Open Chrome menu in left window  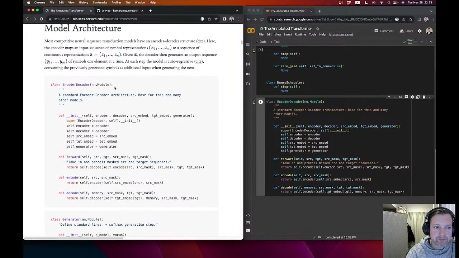click(x=238, y=19)
